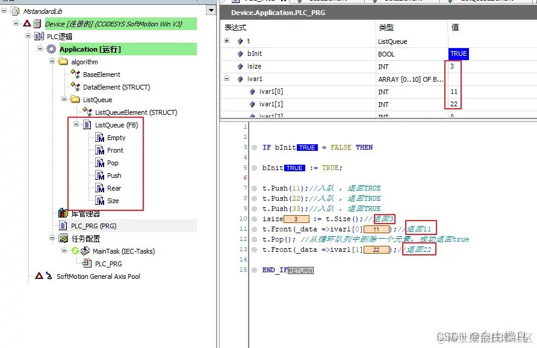Viewport: 537px width, 348px height.
Task: Toggle the breakpoint dot on code line 15
Action: point(254,270)
